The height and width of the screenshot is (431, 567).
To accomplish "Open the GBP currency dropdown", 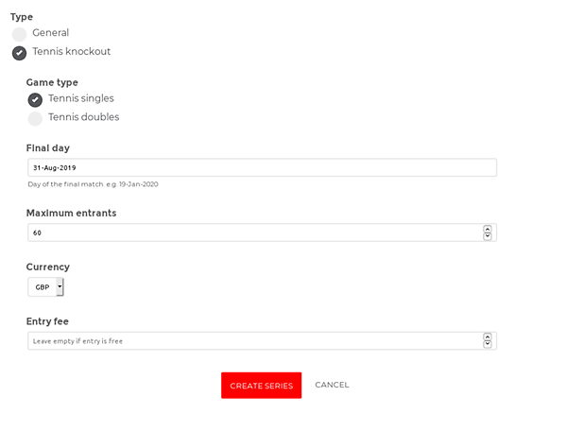I will tap(45, 286).
